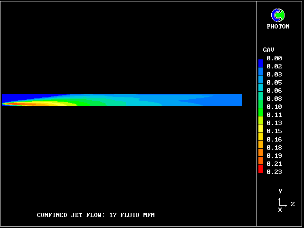Select the green swatch near 0.11 value
304x228 pixels.
tap(261, 113)
